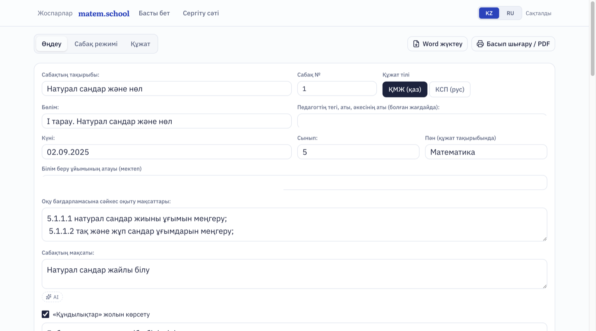Image resolution: width=596 pixels, height=331 pixels.
Task: Click the Бөлім input field
Action: [167, 121]
